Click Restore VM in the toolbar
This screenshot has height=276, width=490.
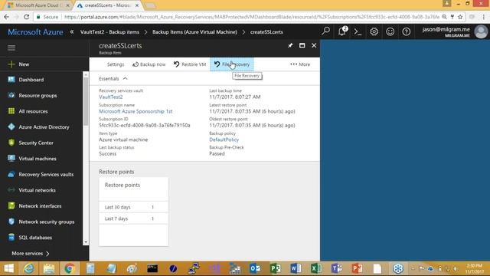(x=190, y=64)
